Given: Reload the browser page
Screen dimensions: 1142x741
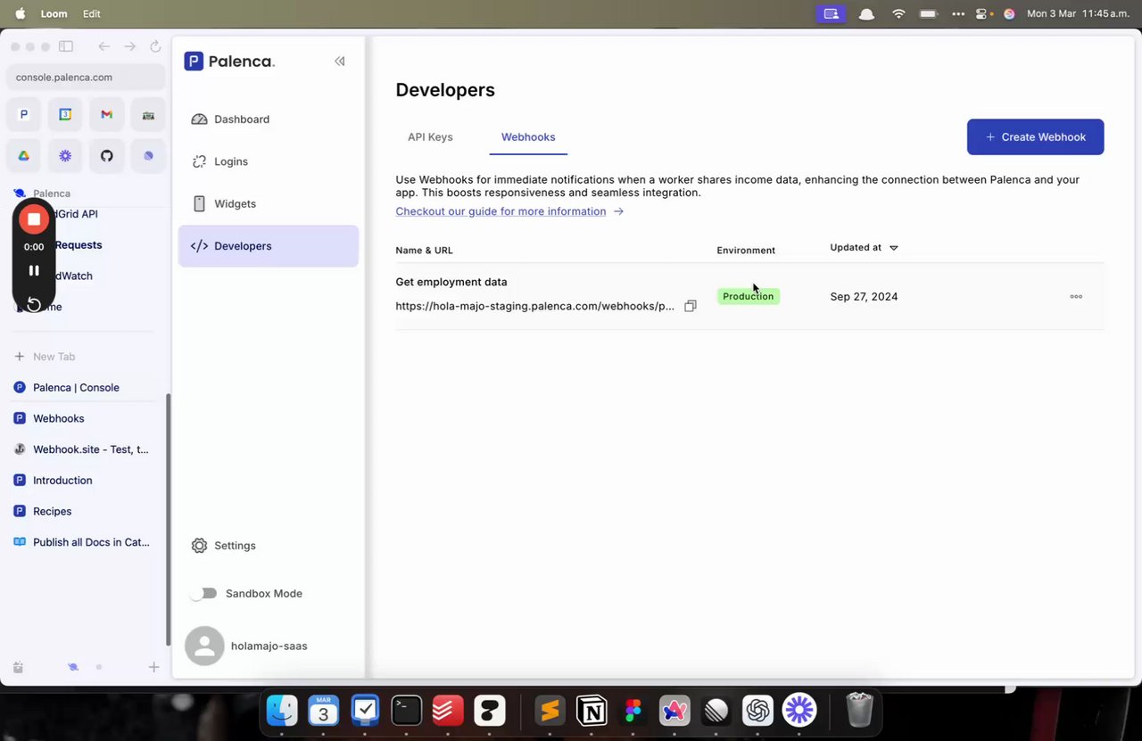Looking at the screenshot, I should 155,46.
